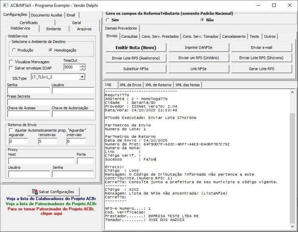Click the Proxy Host input field
Screen dimensions: 298x232
(41, 161)
